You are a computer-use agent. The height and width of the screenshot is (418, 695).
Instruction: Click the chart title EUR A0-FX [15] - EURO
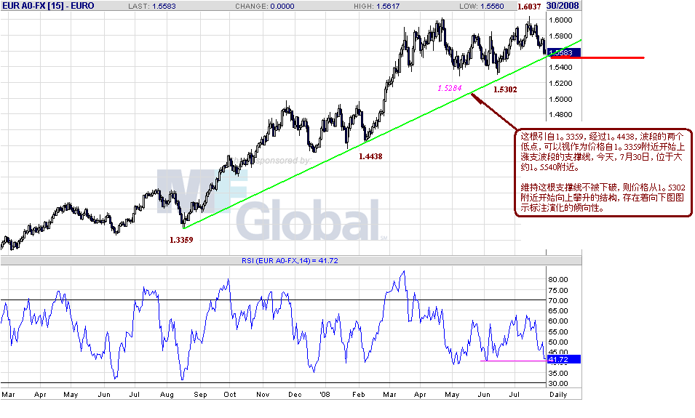click(x=48, y=6)
